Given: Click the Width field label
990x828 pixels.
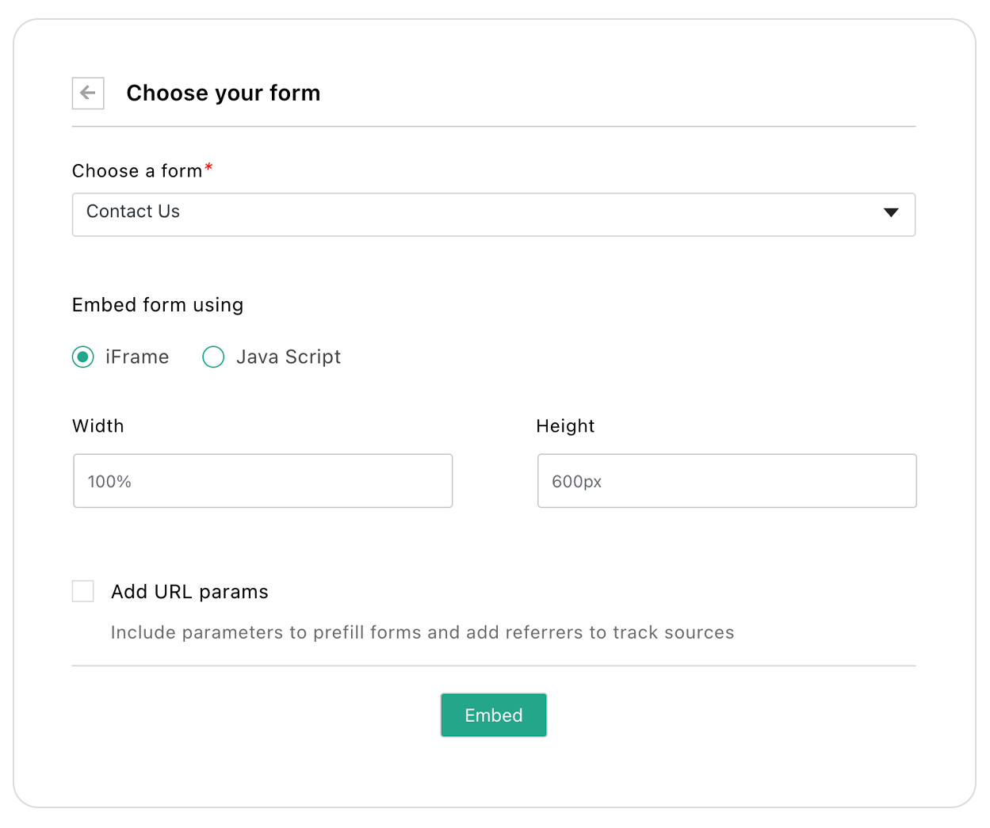Looking at the screenshot, I should pyautogui.click(x=98, y=426).
